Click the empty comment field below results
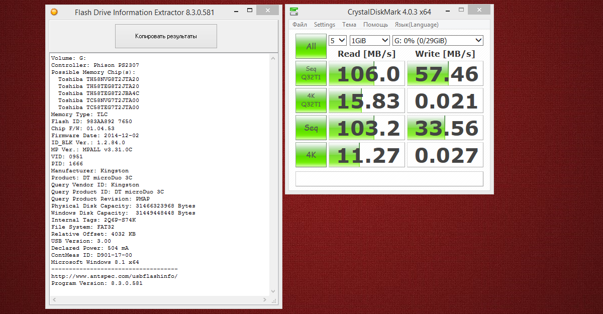This screenshot has height=314, width=603. point(389,179)
